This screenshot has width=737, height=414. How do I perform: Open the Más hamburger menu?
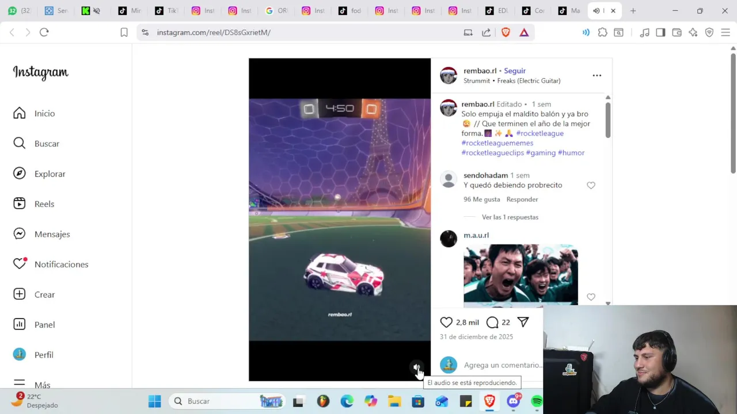pos(32,384)
